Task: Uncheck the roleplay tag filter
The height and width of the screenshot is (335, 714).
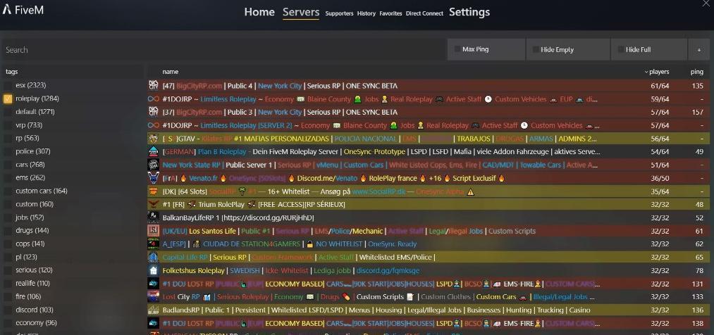Action: 8,99
